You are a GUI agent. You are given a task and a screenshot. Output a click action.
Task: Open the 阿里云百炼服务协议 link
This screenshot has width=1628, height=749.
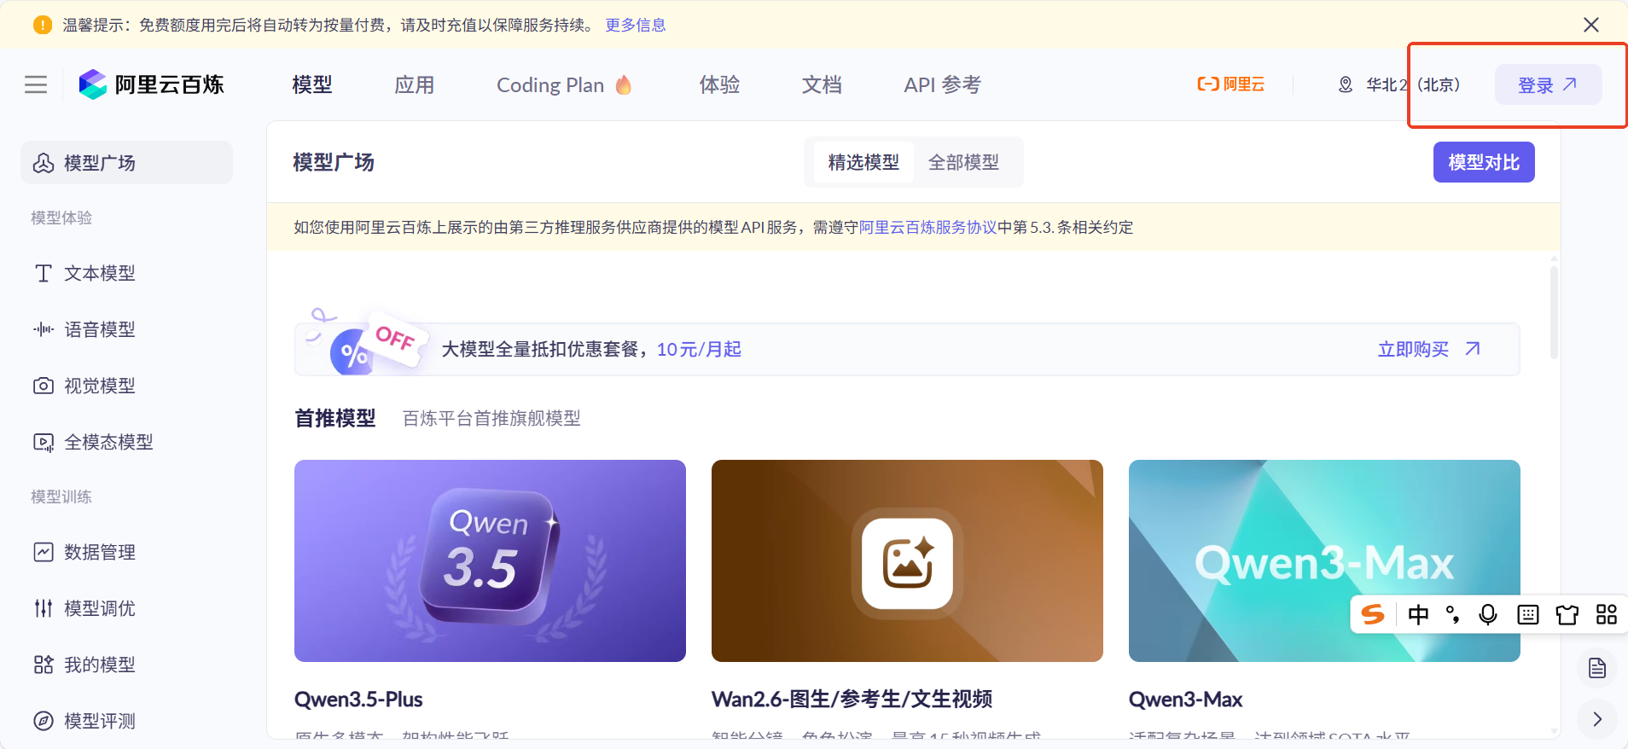coord(927,227)
